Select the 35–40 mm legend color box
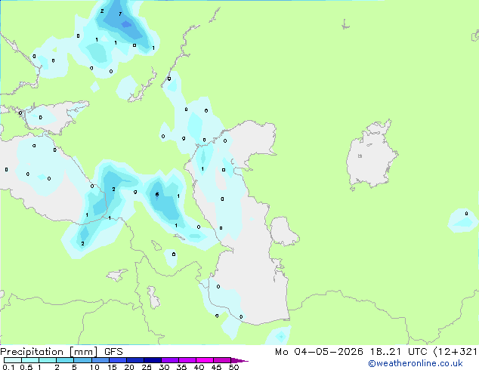Screen dimensions: 479x370 (x=187, y=360)
